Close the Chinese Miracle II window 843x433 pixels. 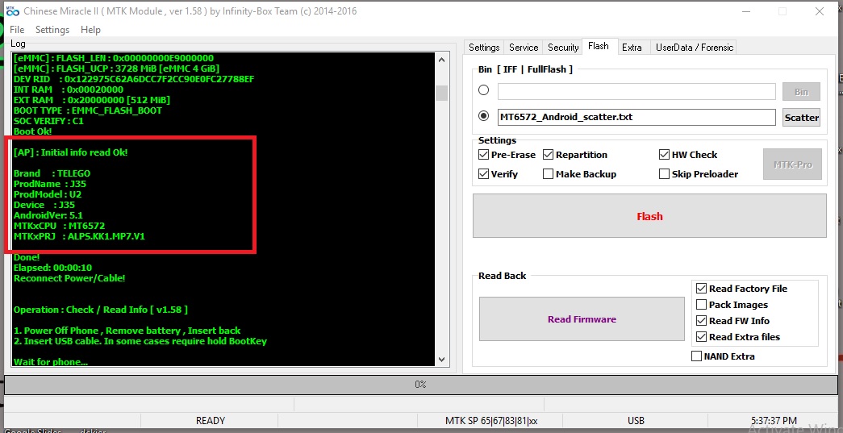820,11
